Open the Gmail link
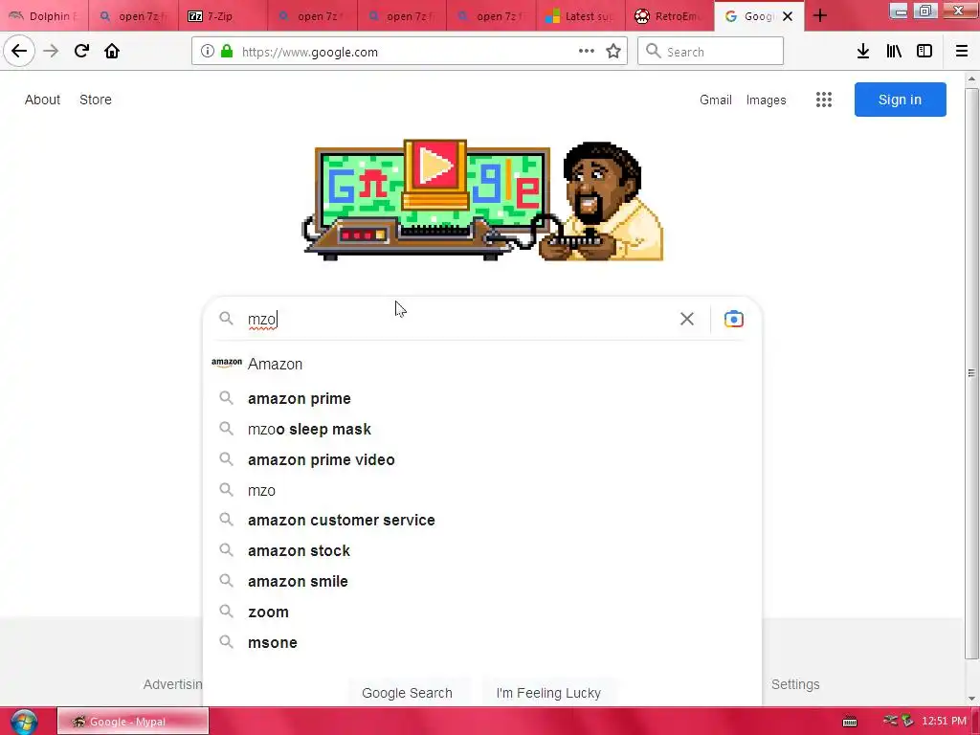The height and width of the screenshot is (735, 980). [x=716, y=100]
